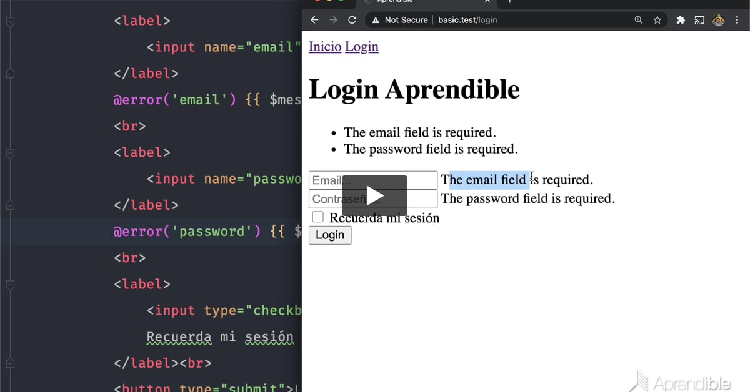Viewport: 750px width, 392px height.
Task: Toggle fold marker at first </label> line
Action: (10, 74)
